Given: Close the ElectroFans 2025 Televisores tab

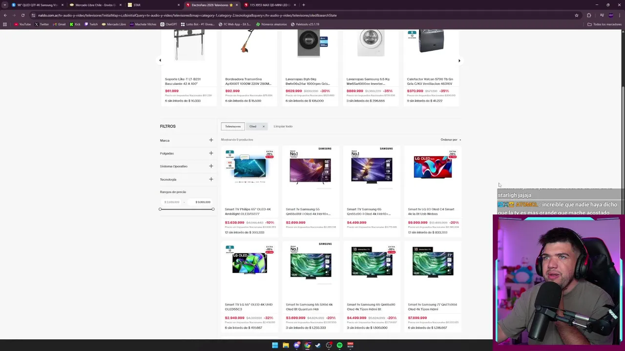Looking at the screenshot, I should tap(237, 5).
